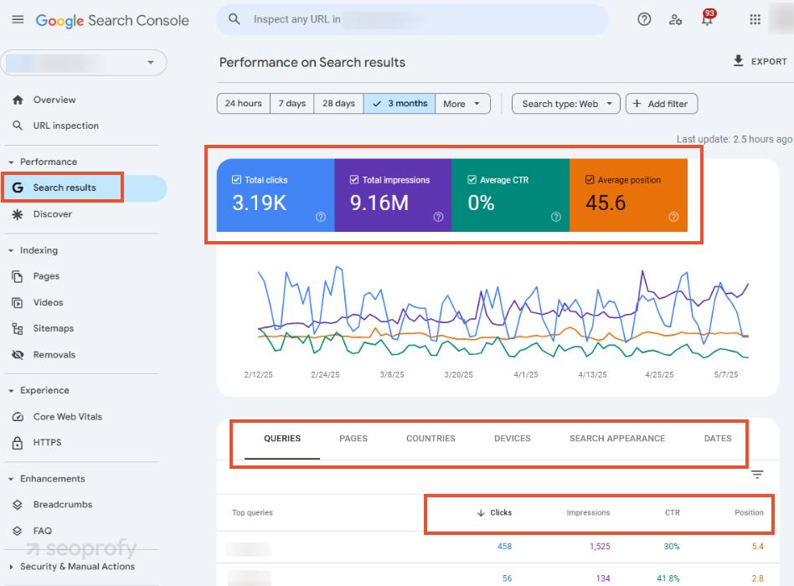
Task: Open the Core Web Vitals report
Action: 68,416
